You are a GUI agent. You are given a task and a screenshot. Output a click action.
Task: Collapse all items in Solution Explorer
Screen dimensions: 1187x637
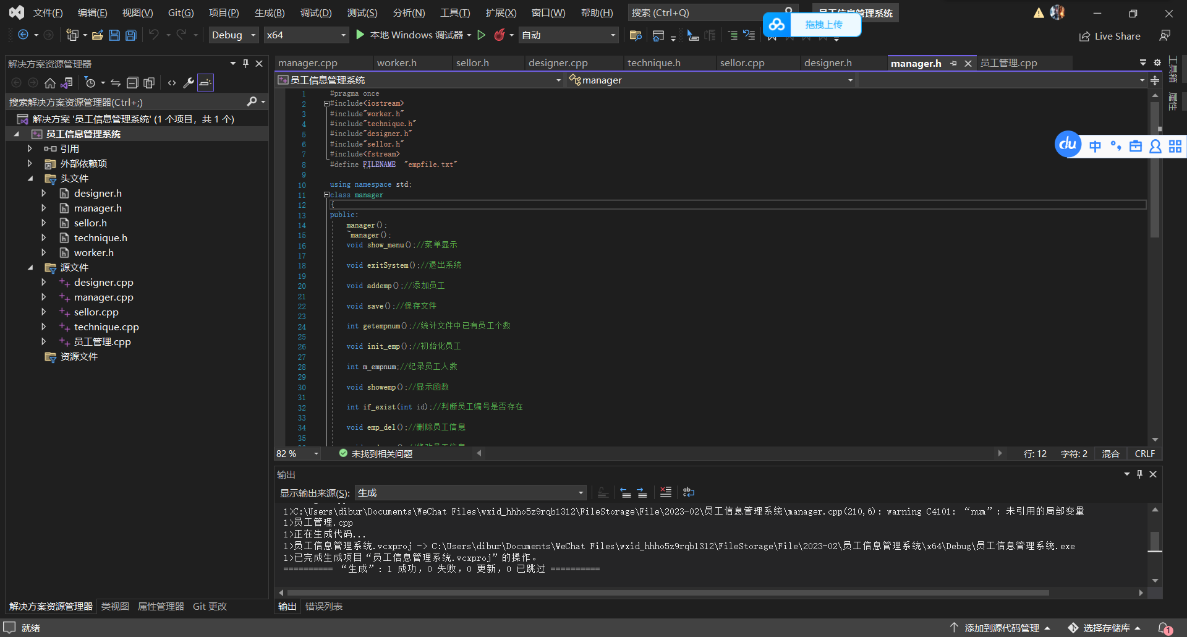pyautogui.click(x=132, y=83)
